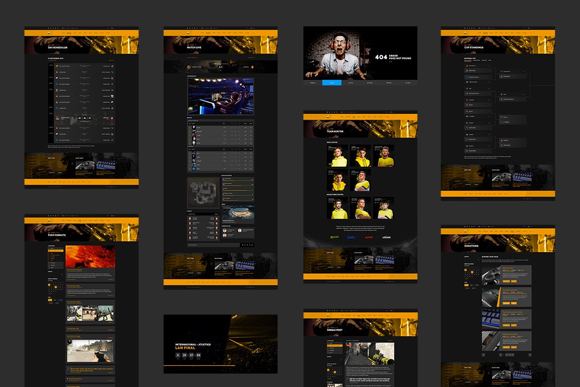Go to the next page of Donations list
This screenshot has width=580, height=387.
point(530,355)
